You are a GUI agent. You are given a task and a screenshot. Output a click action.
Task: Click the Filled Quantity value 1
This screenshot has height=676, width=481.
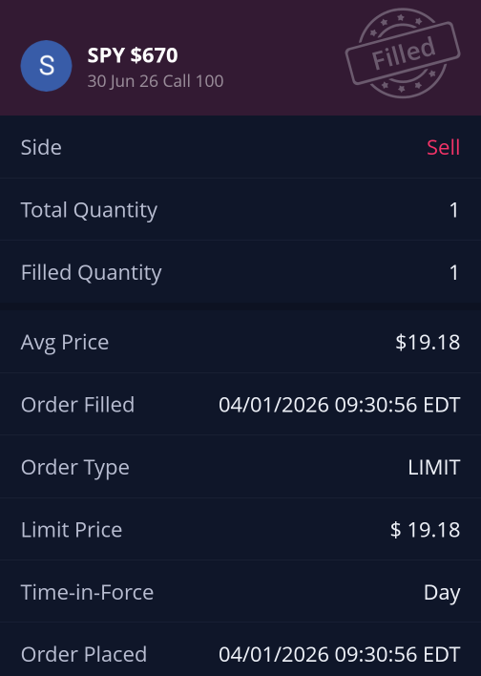pos(454,272)
